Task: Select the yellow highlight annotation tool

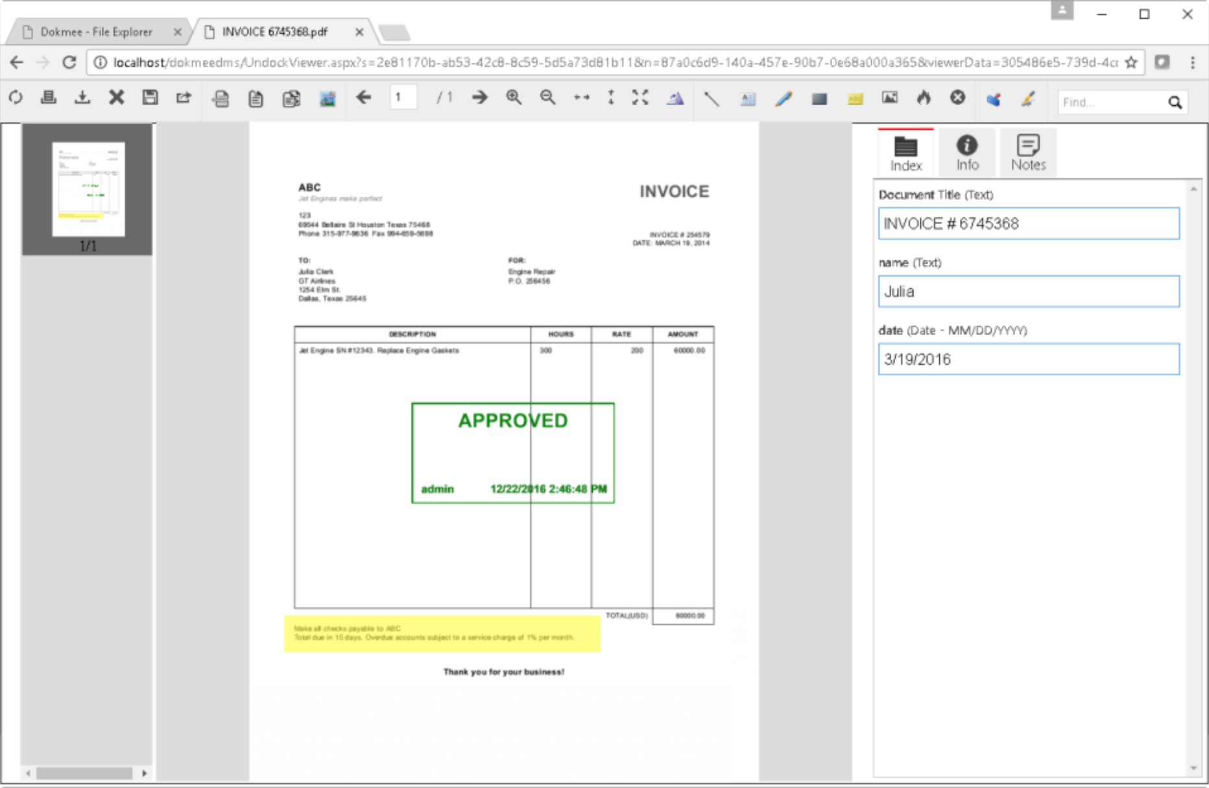Action: [855, 99]
